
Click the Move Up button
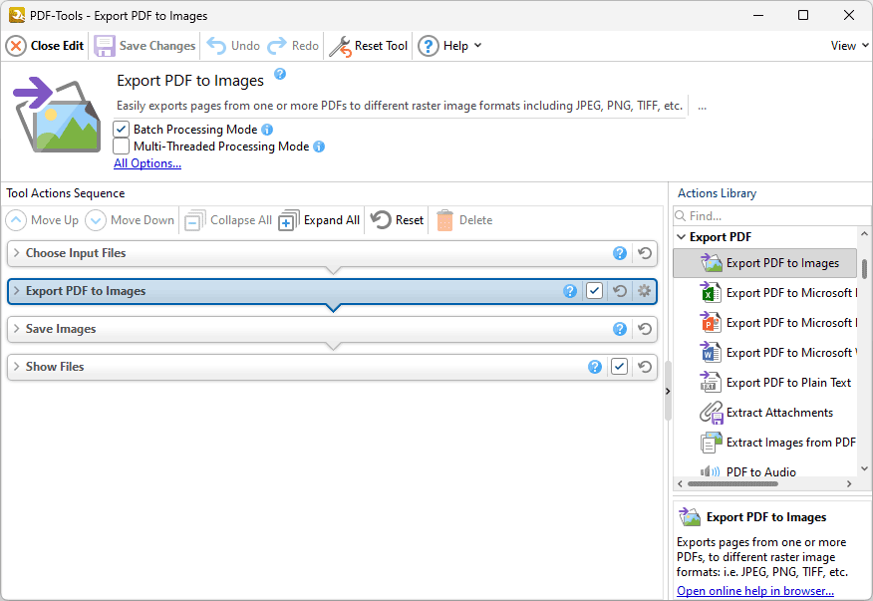click(42, 220)
